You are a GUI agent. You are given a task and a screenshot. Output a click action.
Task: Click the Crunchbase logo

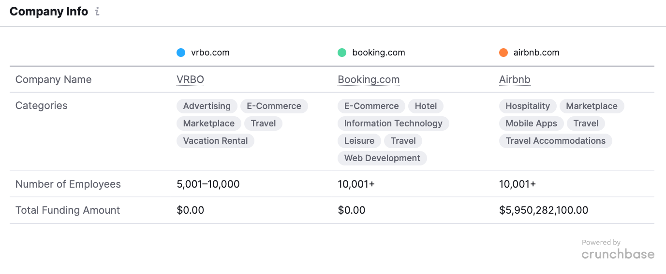tap(618, 254)
